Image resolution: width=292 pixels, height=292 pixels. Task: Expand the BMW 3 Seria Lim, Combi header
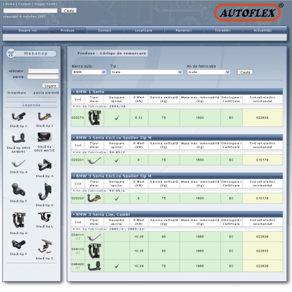(177, 214)
